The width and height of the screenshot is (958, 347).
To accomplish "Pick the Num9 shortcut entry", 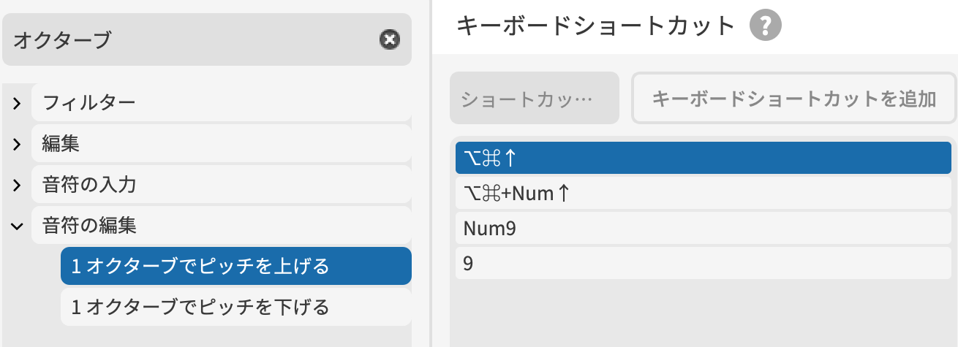I will [x=702, y=229].
